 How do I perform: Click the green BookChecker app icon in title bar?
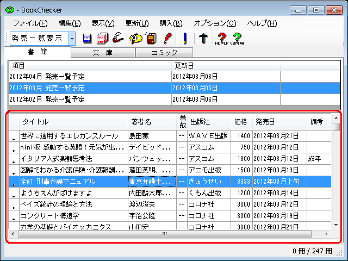pyautogui.click(x=10, y=10)
